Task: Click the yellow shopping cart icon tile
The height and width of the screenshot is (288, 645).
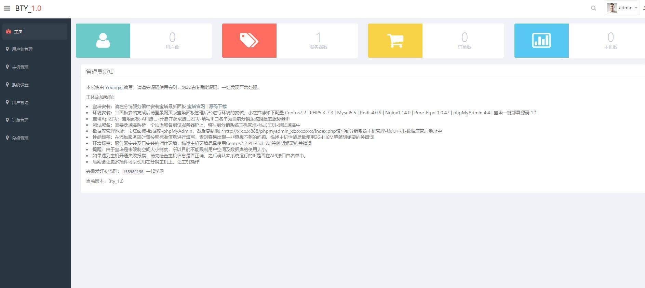Action: point(395,41)
